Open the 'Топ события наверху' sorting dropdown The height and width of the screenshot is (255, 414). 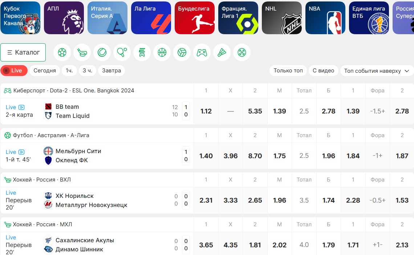click(377, 71)
